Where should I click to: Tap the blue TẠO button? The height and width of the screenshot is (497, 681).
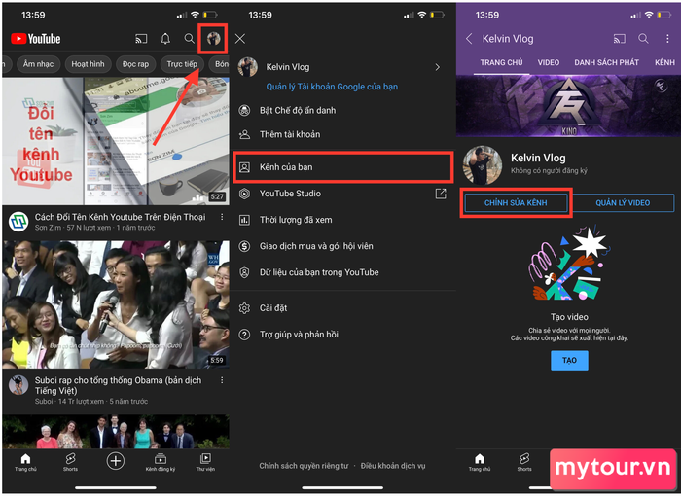pos(569,360)
